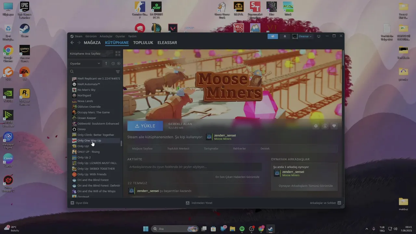Open the Oyunlar menu in menu bar
This screenshot has height=234, width=416.
[120, 36]
